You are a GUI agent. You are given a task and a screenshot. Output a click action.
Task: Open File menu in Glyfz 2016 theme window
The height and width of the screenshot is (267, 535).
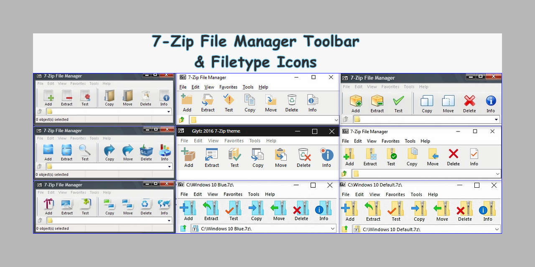tap(184, 141)
